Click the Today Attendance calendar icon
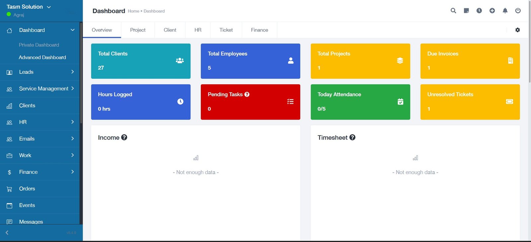The width and height of the screenshot is (531, 242). [401, 102]
